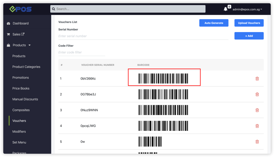Select serial number text 0w
Image resolution: width=274 pixels, height=157 pixels.
click(x=83, y=142)
